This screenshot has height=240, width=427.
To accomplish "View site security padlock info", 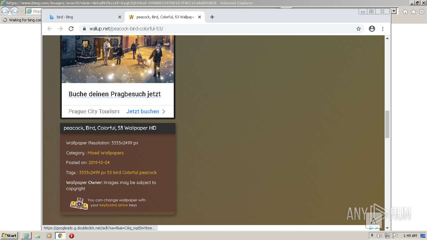I will point(84,29).
